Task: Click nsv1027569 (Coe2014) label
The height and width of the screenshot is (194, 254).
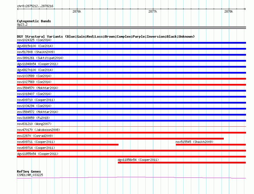Action: click(34, 82)
